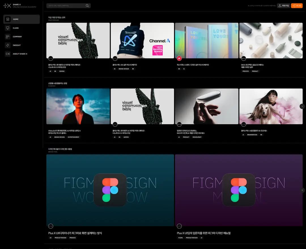
Task: Click the CI tag under Love Yourself card
Action: [x=184, y=69]
